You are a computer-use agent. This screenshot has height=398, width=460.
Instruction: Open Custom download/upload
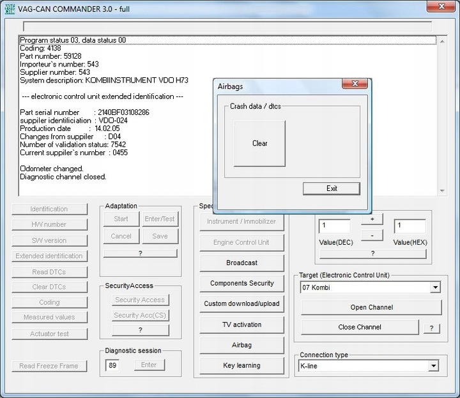tap(241, 303)
